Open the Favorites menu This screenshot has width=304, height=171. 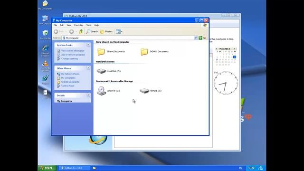pyautogui.click(x=78, y=25)
